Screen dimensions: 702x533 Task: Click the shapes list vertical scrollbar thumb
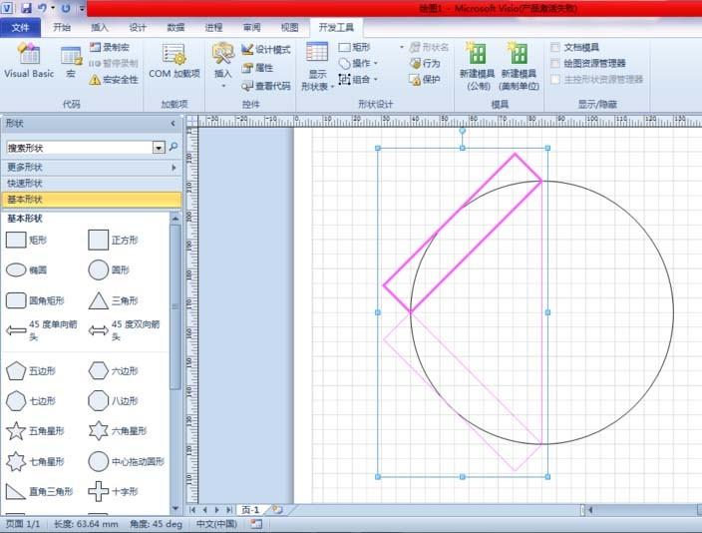click(175, 306)
